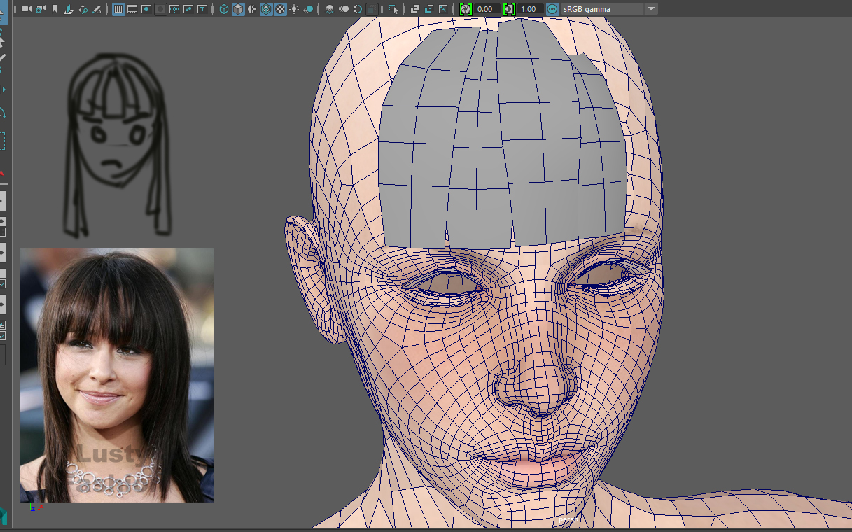Toggle the Resolution Gate overlay
This screenshot has height=532, width=852.
pyautogui.click(x=146, y=9)
